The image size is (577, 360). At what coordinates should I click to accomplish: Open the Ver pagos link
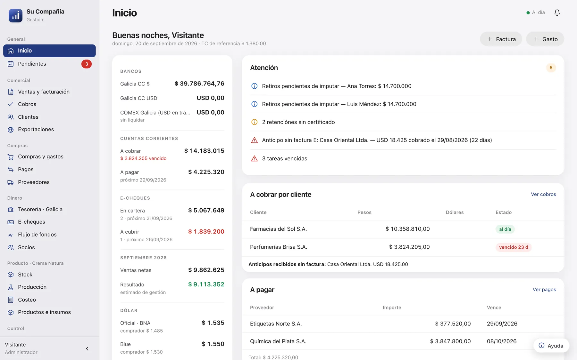coord(544,290)
